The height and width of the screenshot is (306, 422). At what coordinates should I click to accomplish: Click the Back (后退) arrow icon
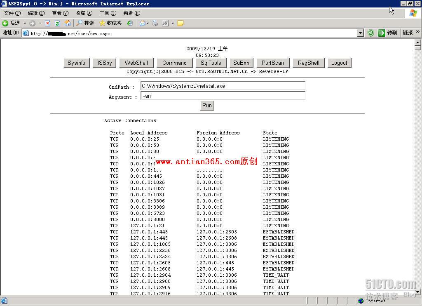click(x=5, y=23)
